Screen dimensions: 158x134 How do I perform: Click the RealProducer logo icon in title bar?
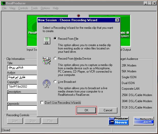[x=3, y=3]
